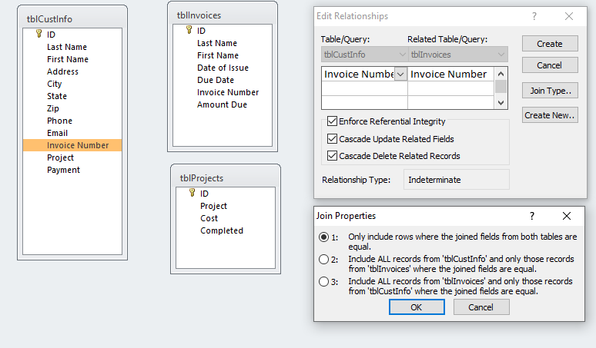Screen dimensions: 596x348
Task: Close the Join Properties dialog
Action: point(567,216)
